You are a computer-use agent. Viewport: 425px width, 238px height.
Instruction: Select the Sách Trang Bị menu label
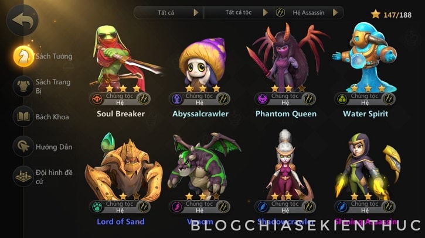[x=53, y=86]
